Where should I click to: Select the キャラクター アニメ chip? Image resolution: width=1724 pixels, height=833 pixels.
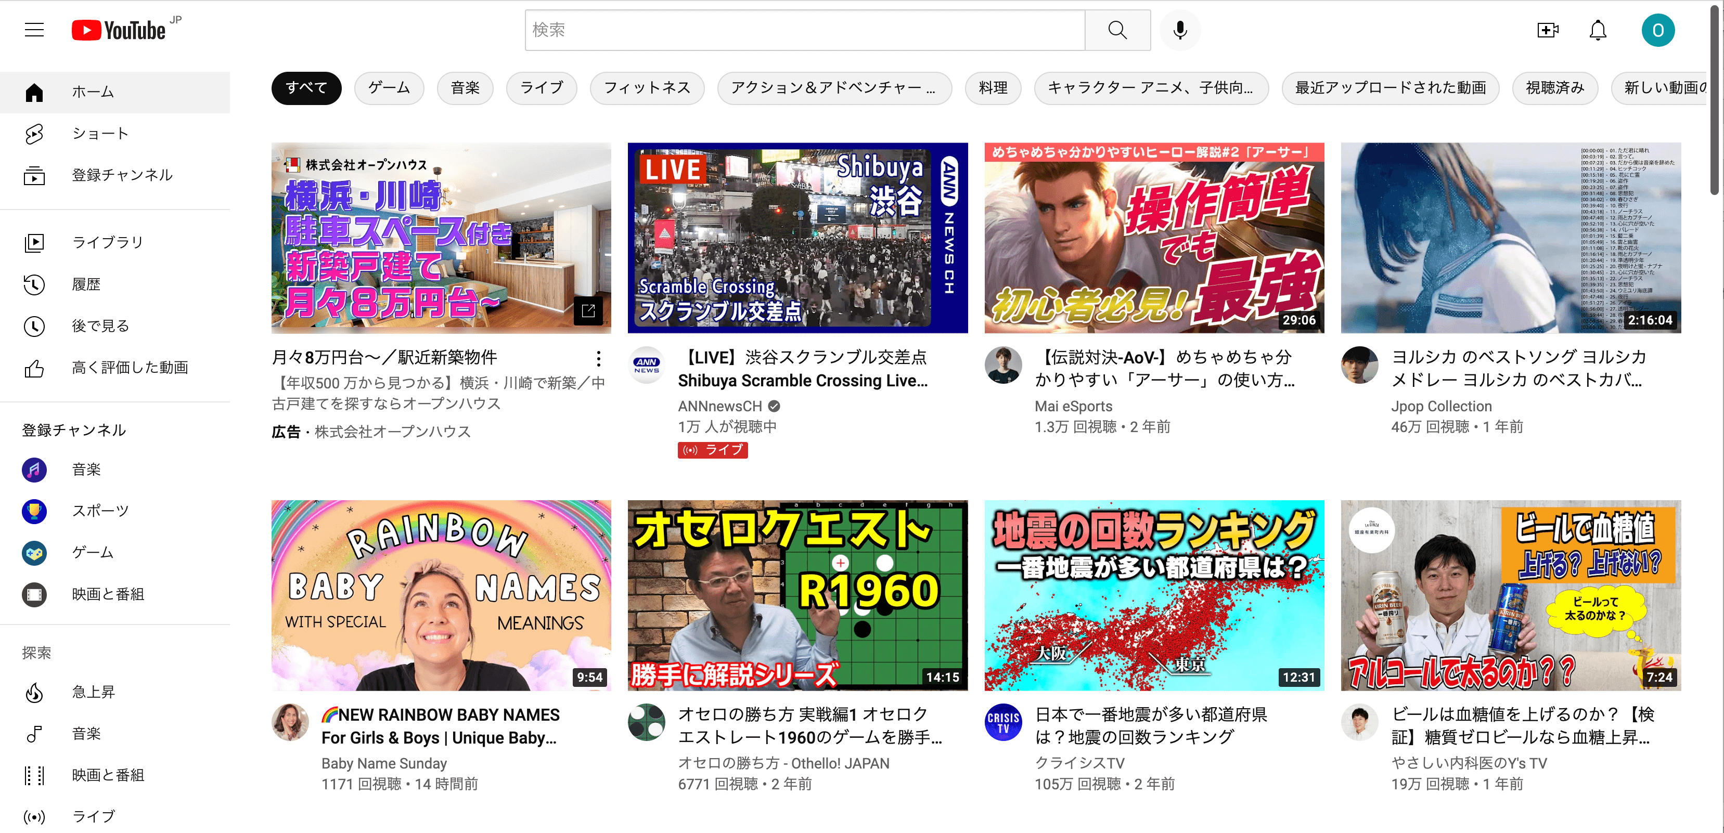tap(1150, 88)
